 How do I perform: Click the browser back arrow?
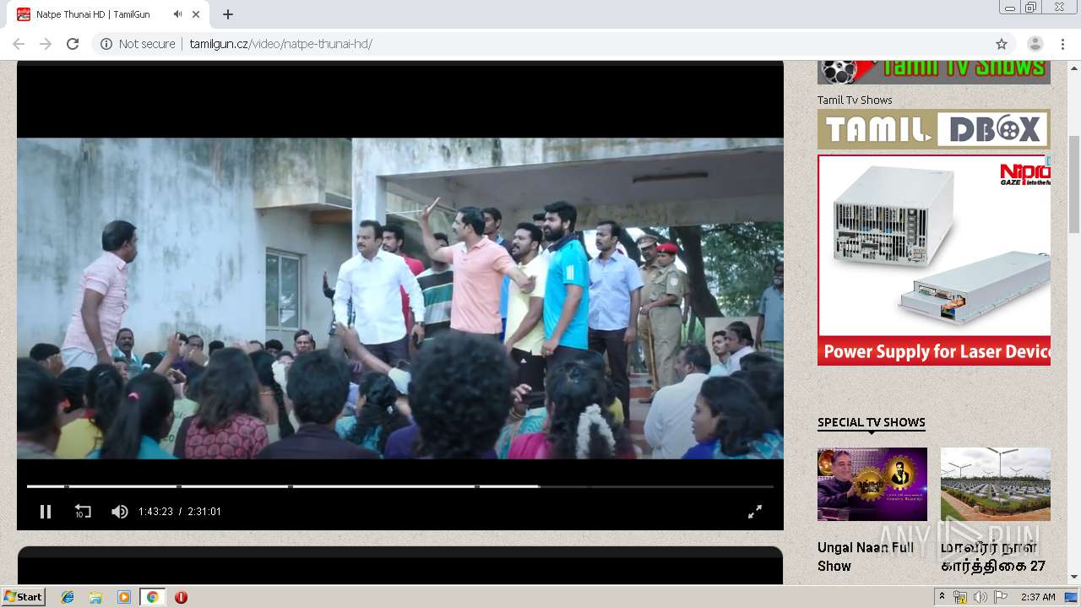click(19, 44)
